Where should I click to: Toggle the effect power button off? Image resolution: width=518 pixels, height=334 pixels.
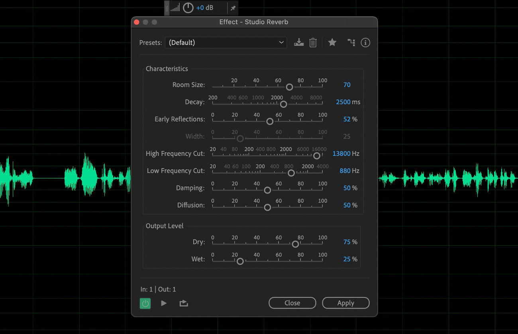pyautogui.click(x=145, y=303)
